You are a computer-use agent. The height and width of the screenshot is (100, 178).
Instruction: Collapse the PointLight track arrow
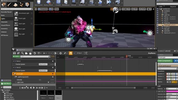(13, 74)
